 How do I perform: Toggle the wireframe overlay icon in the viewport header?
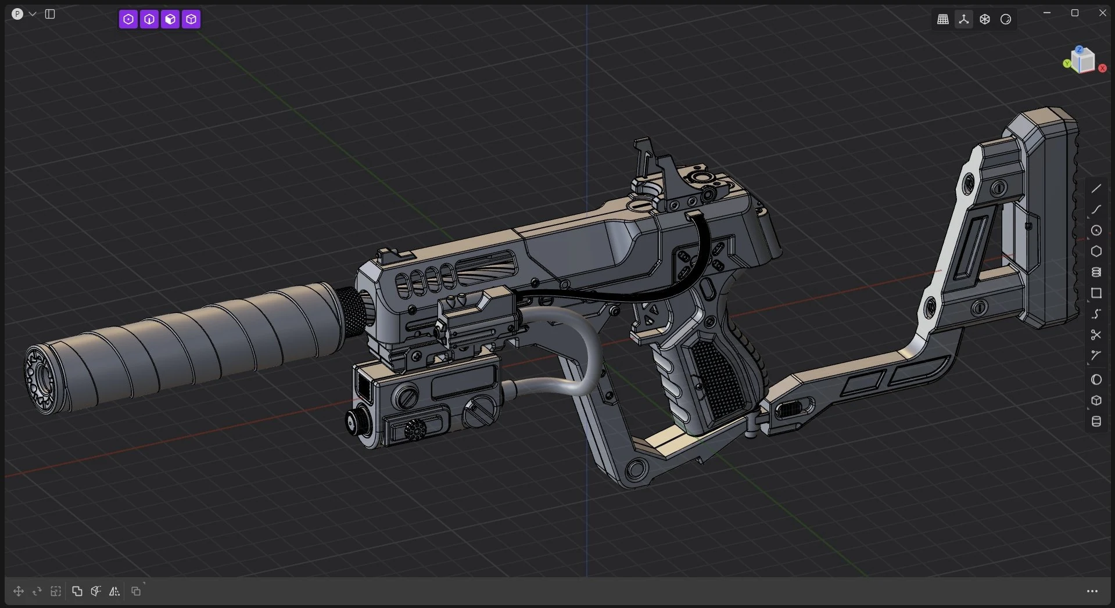pyautogui.click(x=985, y=19)
